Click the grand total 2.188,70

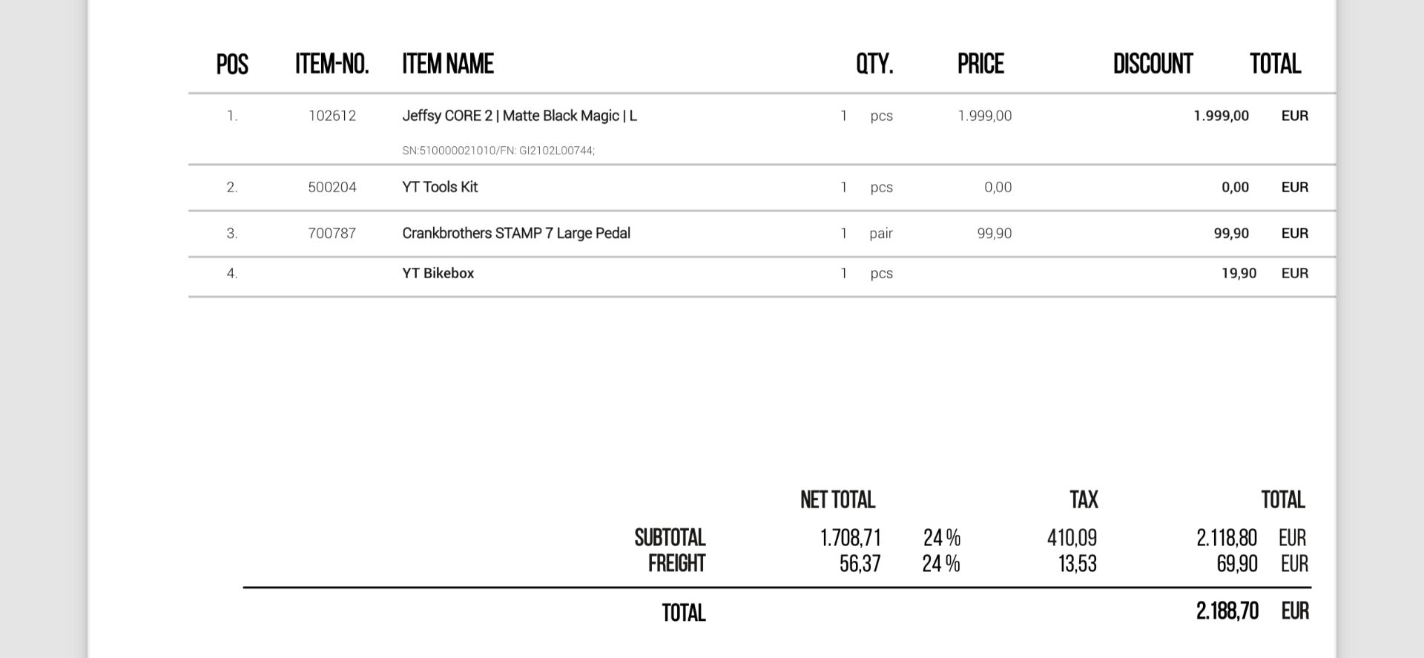1227,611
